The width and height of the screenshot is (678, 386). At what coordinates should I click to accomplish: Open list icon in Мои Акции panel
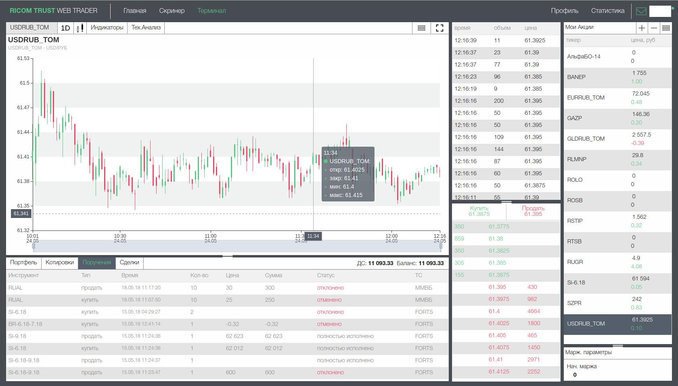[667, 28]
